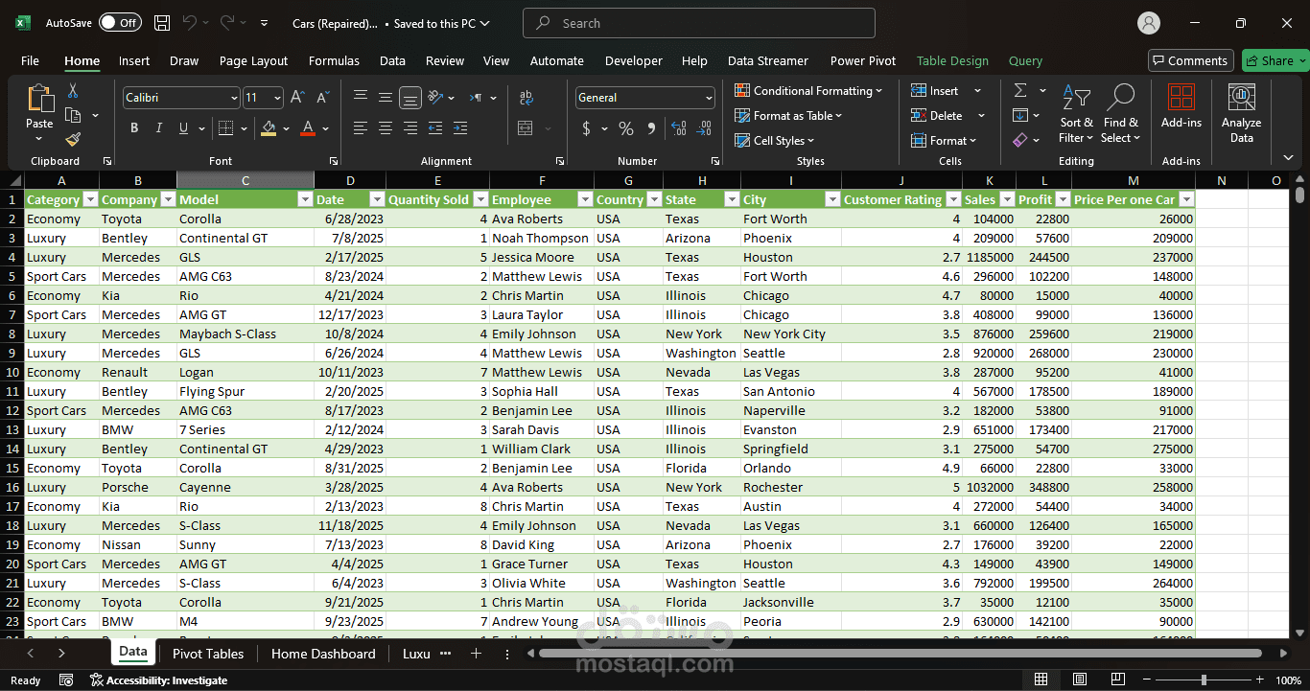Open the font name Calibri dropdown
Screen dimensions: 1310x691
(x=234, y=98)
